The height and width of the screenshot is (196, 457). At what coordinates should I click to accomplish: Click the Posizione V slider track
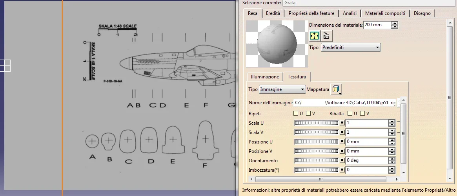[316, 151]
